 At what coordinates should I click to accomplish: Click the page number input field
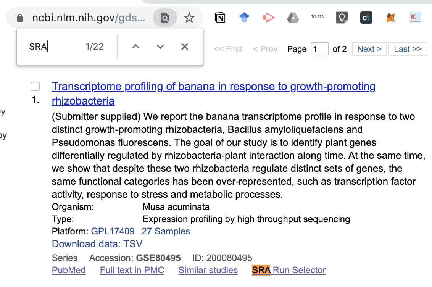pyautogui.click(x=319, y=49)
